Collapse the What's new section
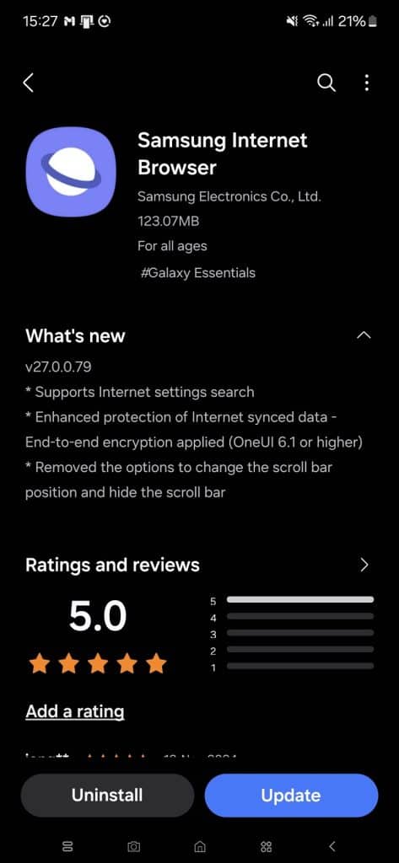The width and height of the screenshot is (399, 863). click(x=364, y=335)
